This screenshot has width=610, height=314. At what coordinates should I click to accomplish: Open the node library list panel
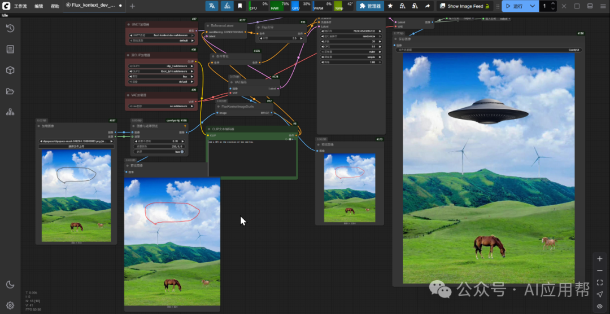[x=10, y=49]
